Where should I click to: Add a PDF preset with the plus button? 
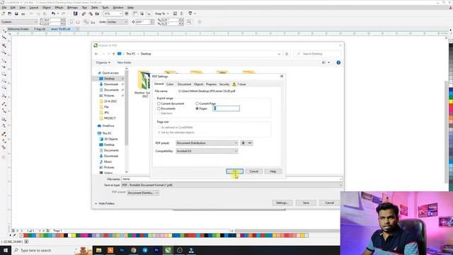tap(243, 143)
